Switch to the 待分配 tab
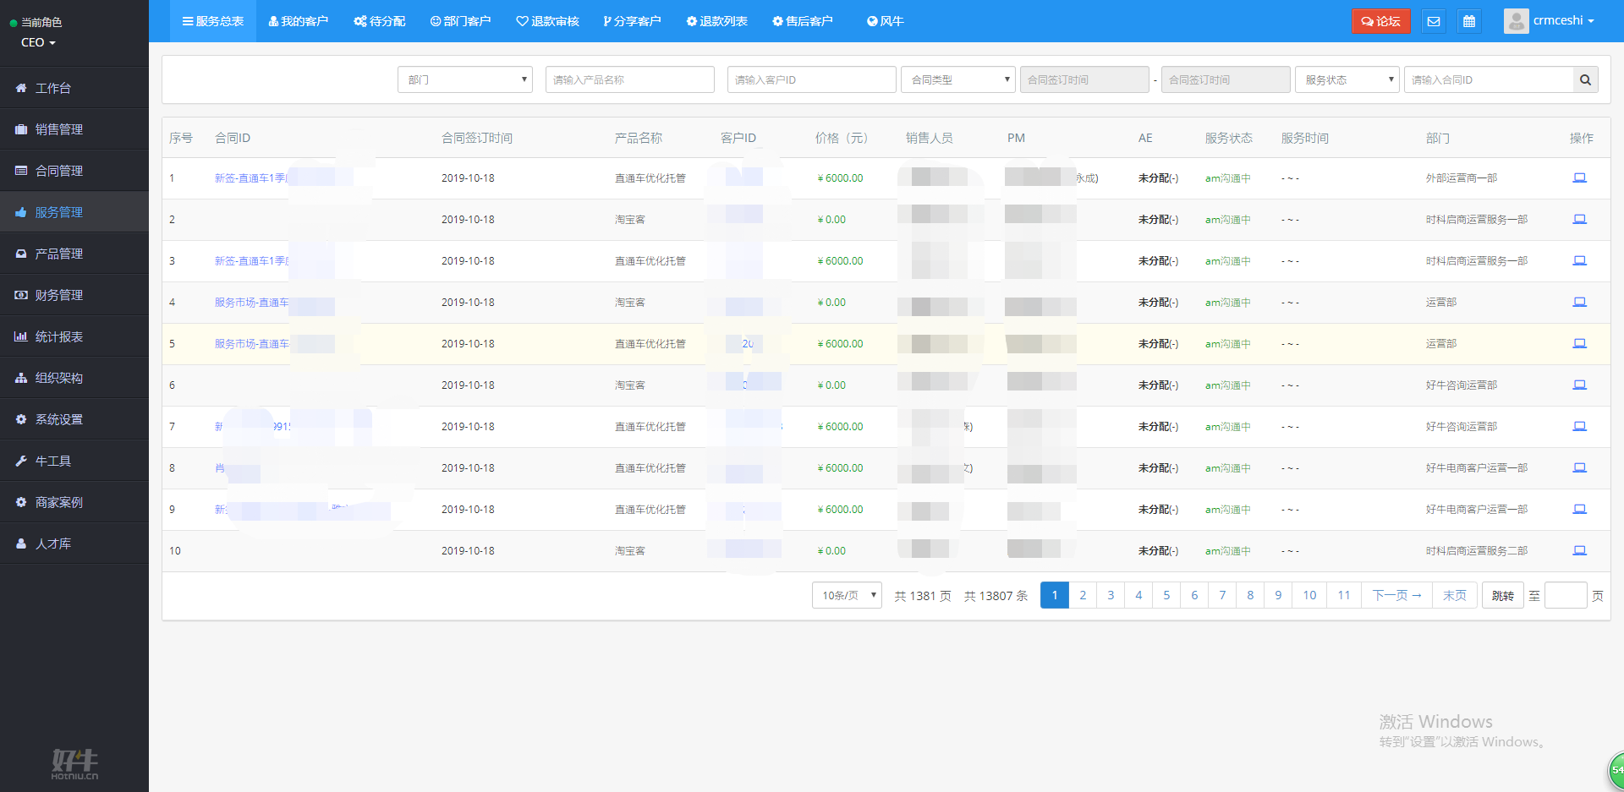 [x=380, y=21]
